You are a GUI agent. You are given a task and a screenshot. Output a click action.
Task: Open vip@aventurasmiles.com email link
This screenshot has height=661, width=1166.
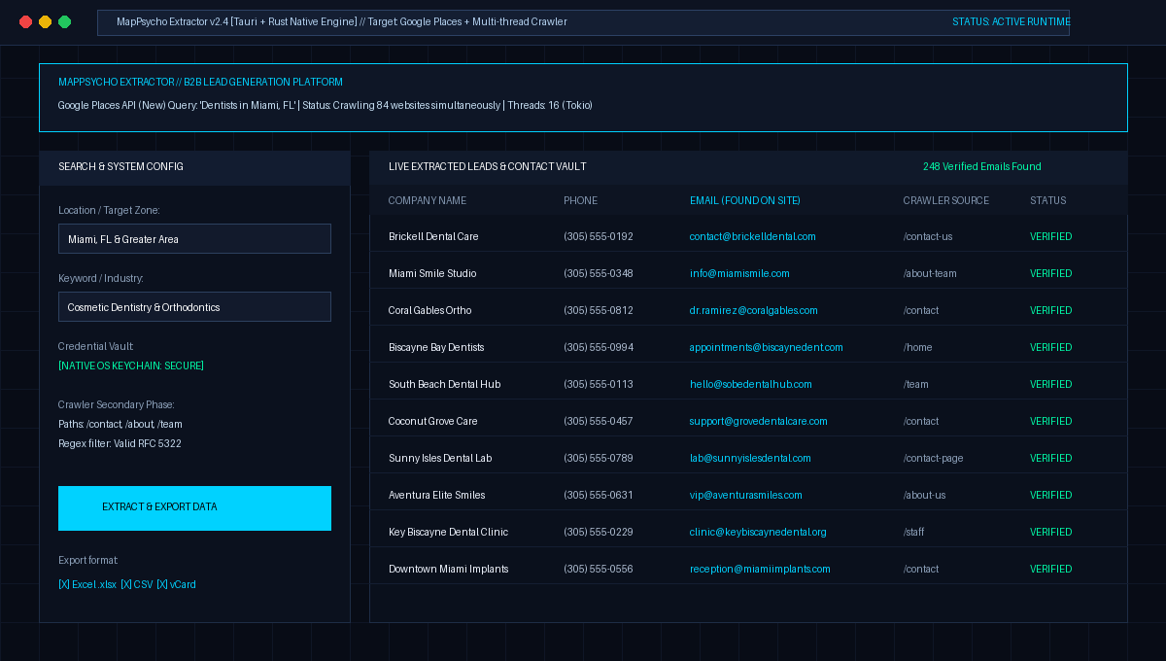(746, 496)
